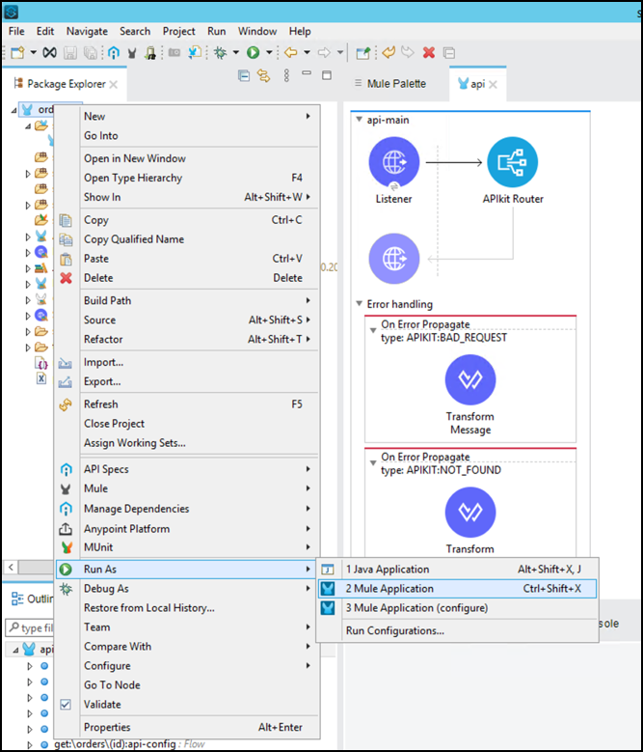Select Close Project in context menu
This screenshot has height=752, width=643.
coord(186,424)
